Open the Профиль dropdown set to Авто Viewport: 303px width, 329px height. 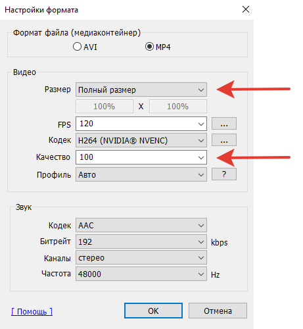(141, 174)
